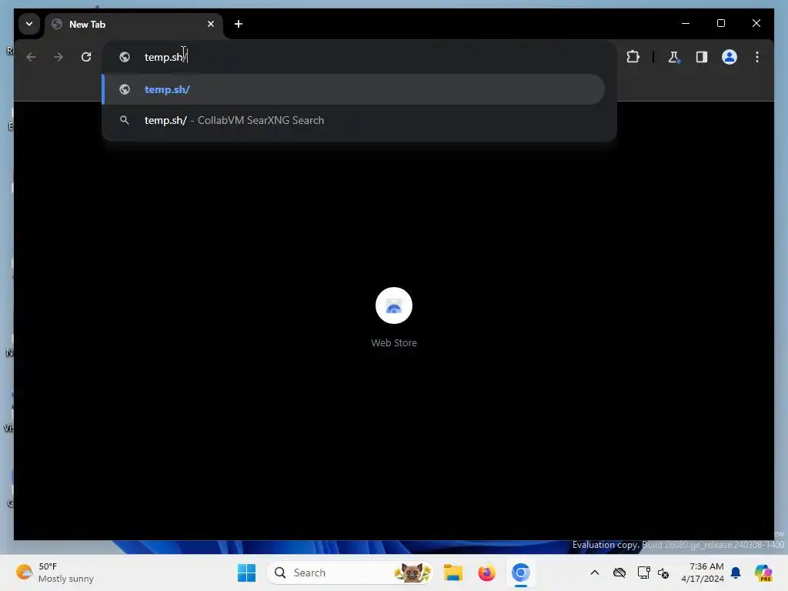This screenshot has height=591, width=788.
Task: Maximize the Chrome window
Action: 720,23
